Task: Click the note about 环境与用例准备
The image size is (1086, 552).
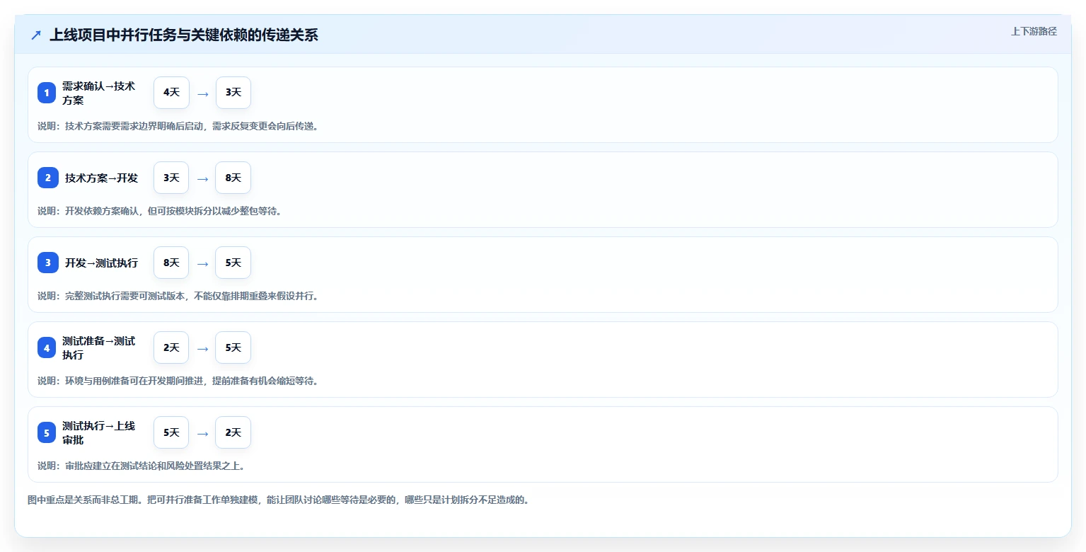Action: coord(178,381)
